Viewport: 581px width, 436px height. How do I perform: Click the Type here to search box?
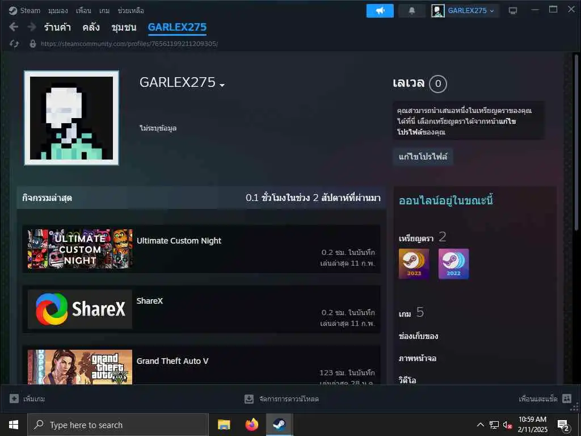118,425
